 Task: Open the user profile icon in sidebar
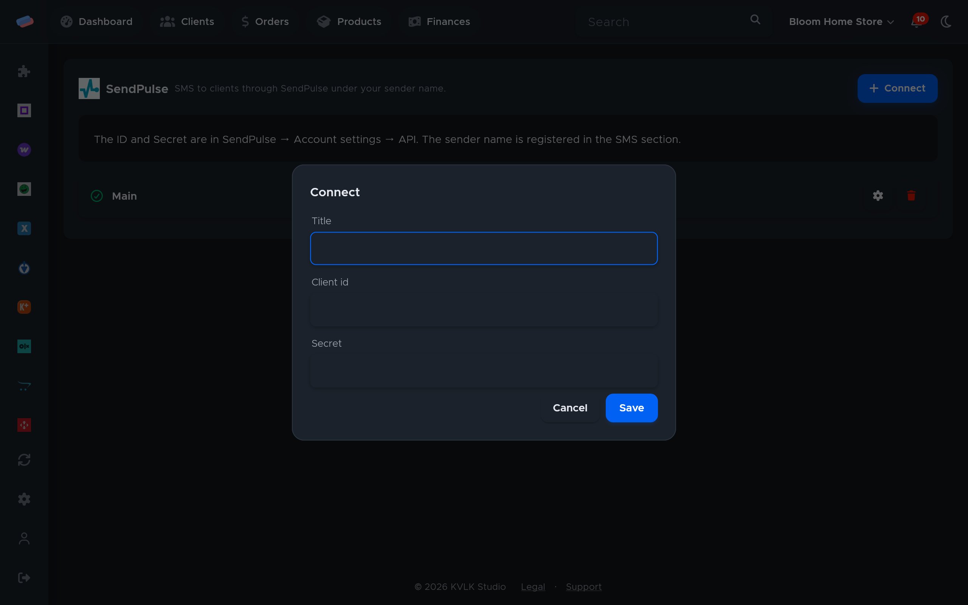(x=24, y=538)
